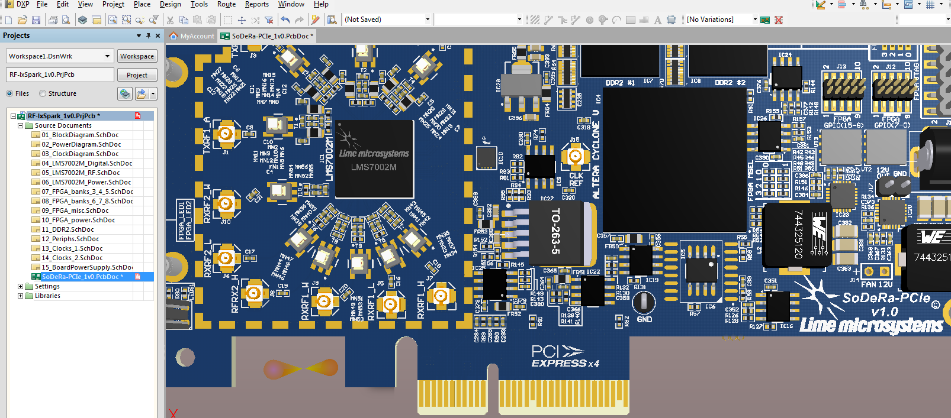The width and height of the screenshot is (951, 418).
Task: Select the Files radio button
Action: point(9,93)
